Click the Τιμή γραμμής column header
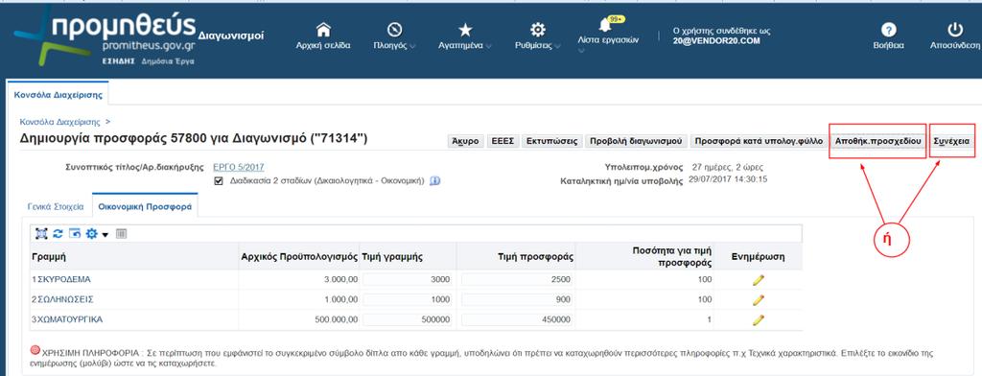The width and height of the screenshot is (982, 376). coord(392,257)
